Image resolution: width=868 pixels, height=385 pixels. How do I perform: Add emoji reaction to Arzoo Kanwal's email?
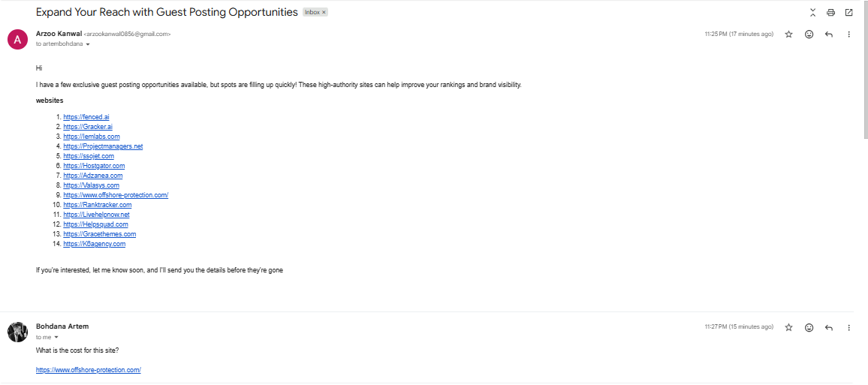[809, 35]
